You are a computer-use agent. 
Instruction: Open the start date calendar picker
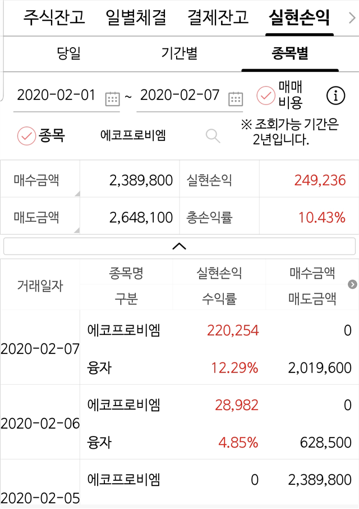(112, 99)
